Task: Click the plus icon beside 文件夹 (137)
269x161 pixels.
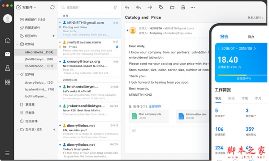Action: (x=54, y=130)
